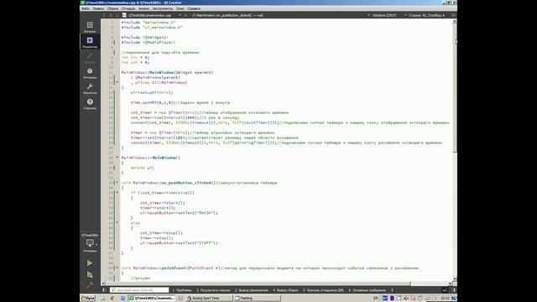The image size is (537, 302).
Task: Open the Window (Окно) menu
Action: pyautogui.click(x=180, y=8)
